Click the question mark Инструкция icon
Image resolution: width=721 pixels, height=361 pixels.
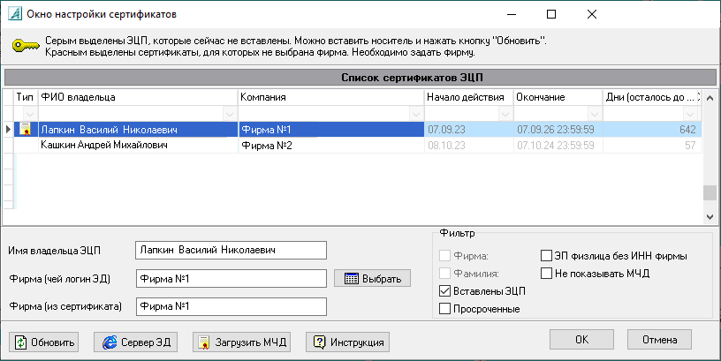[x=319, y=342]
